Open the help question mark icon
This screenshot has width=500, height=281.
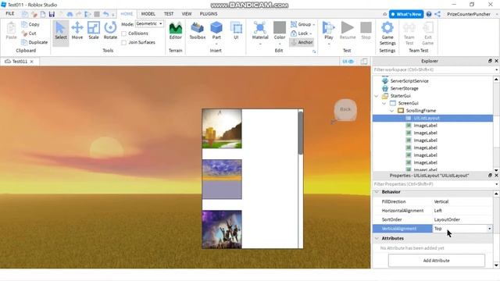point(429,14)
